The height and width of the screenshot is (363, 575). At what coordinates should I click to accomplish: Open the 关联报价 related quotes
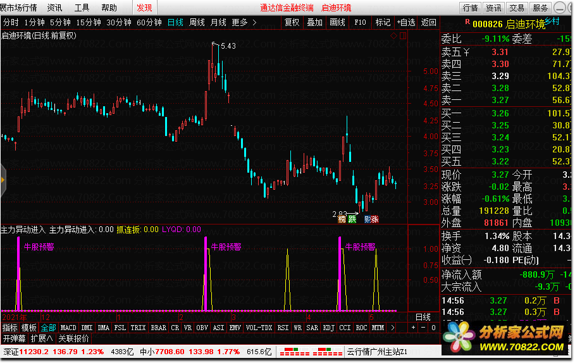click(74, 338)
